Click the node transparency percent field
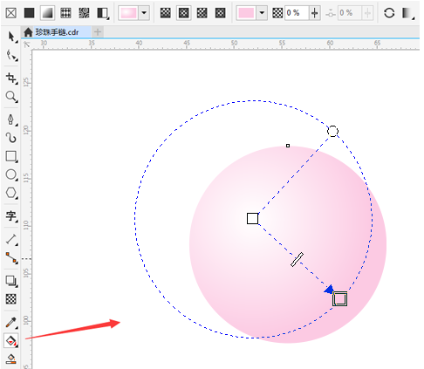This screenshot has height=369, width=424. (297, 13)
